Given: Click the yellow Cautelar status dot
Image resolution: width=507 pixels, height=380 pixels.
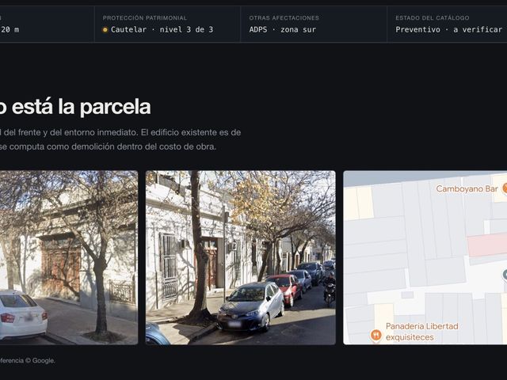Looking at the screenshot, I should tap(105, 30).
